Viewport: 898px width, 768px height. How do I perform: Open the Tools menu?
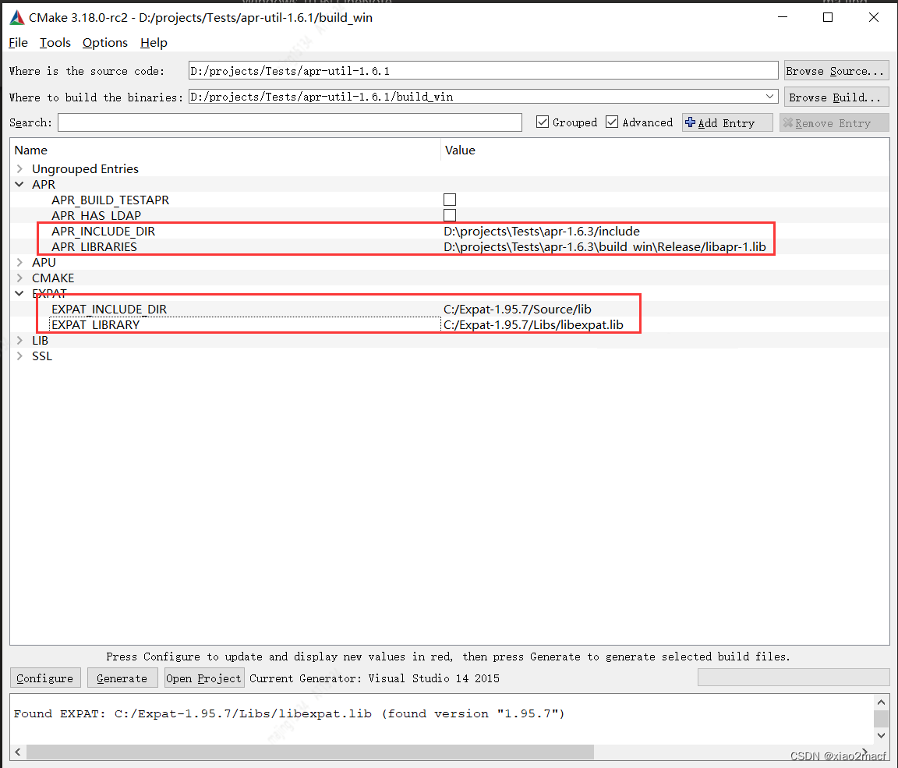(55, 42)
